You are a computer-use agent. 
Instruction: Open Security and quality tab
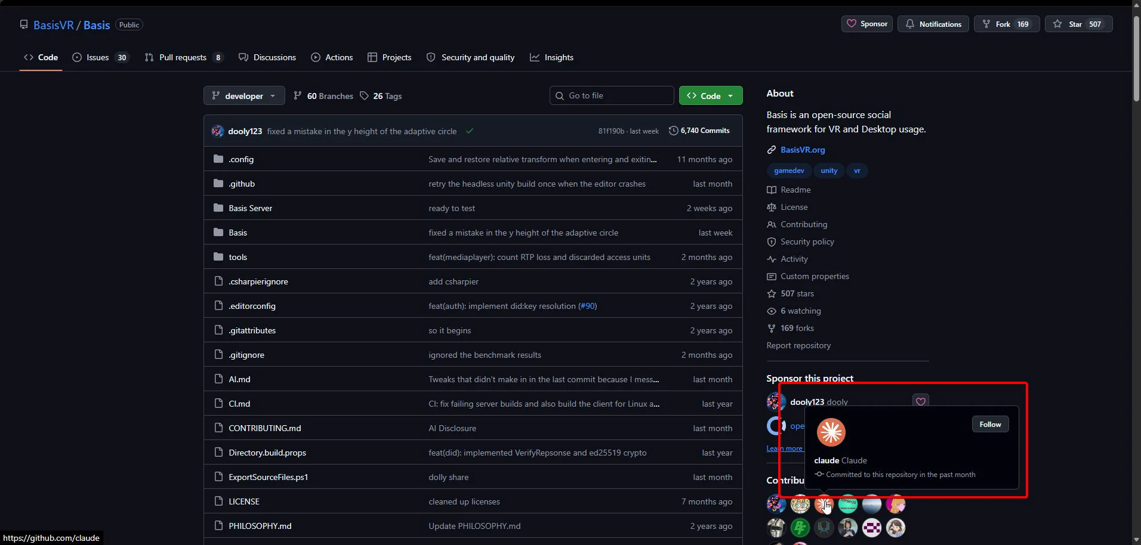pos(471,57)
